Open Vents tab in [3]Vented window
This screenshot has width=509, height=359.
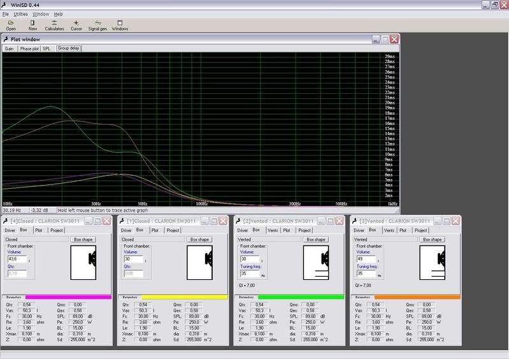(x=389, y=230)
